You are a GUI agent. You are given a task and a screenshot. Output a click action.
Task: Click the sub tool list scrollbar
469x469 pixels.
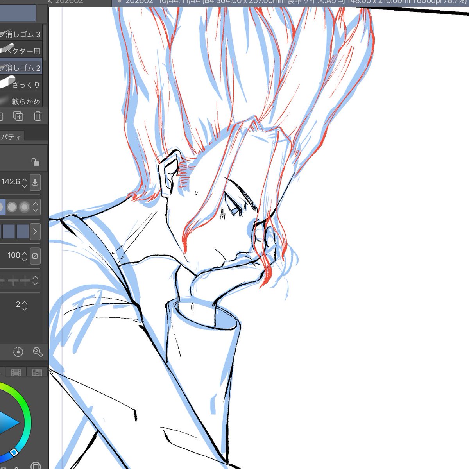[x=45, y=42]
